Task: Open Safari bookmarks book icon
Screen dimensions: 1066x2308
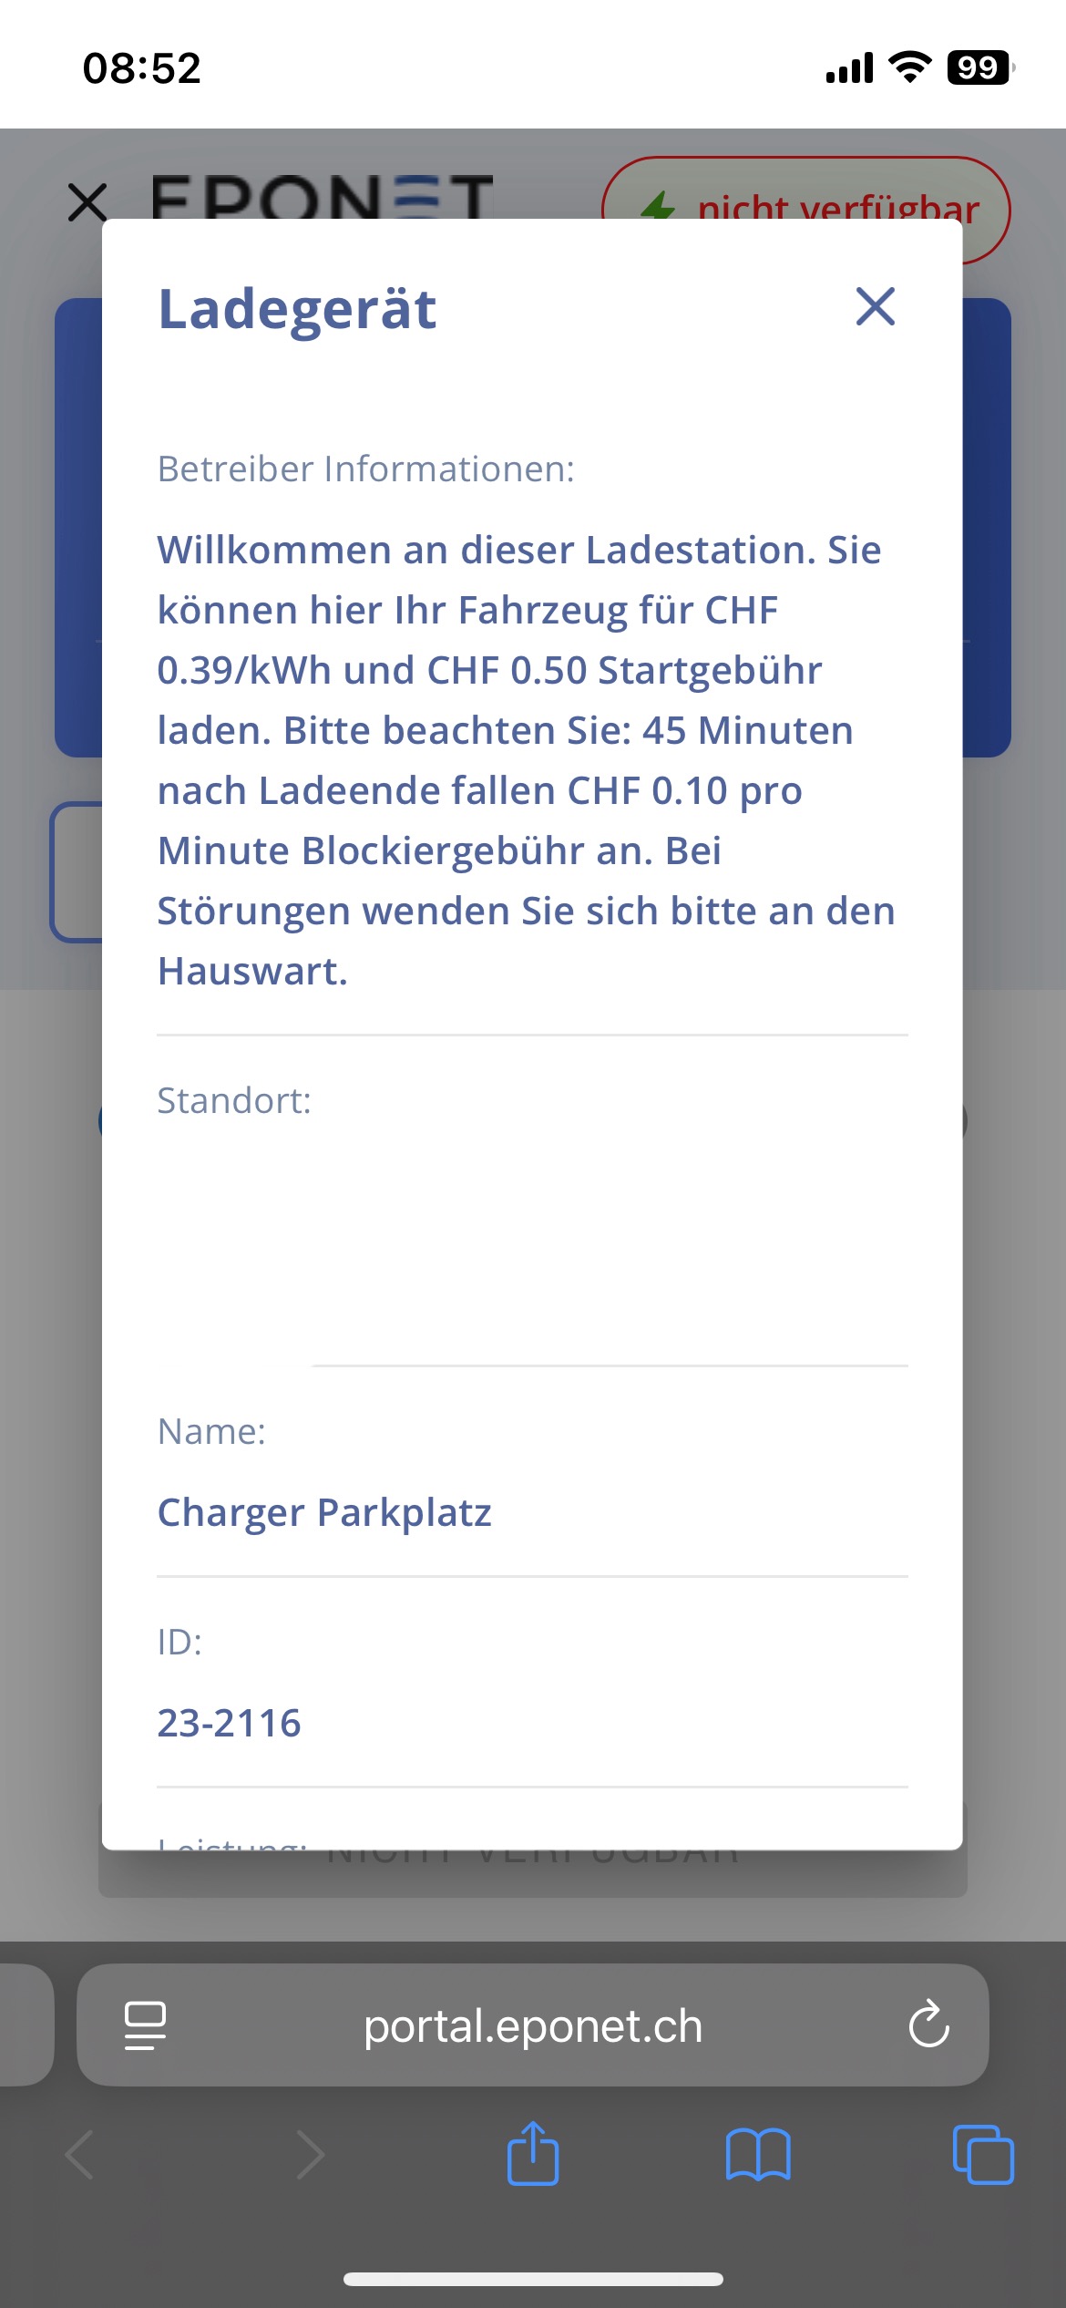Action: [x=758, y=2155]
